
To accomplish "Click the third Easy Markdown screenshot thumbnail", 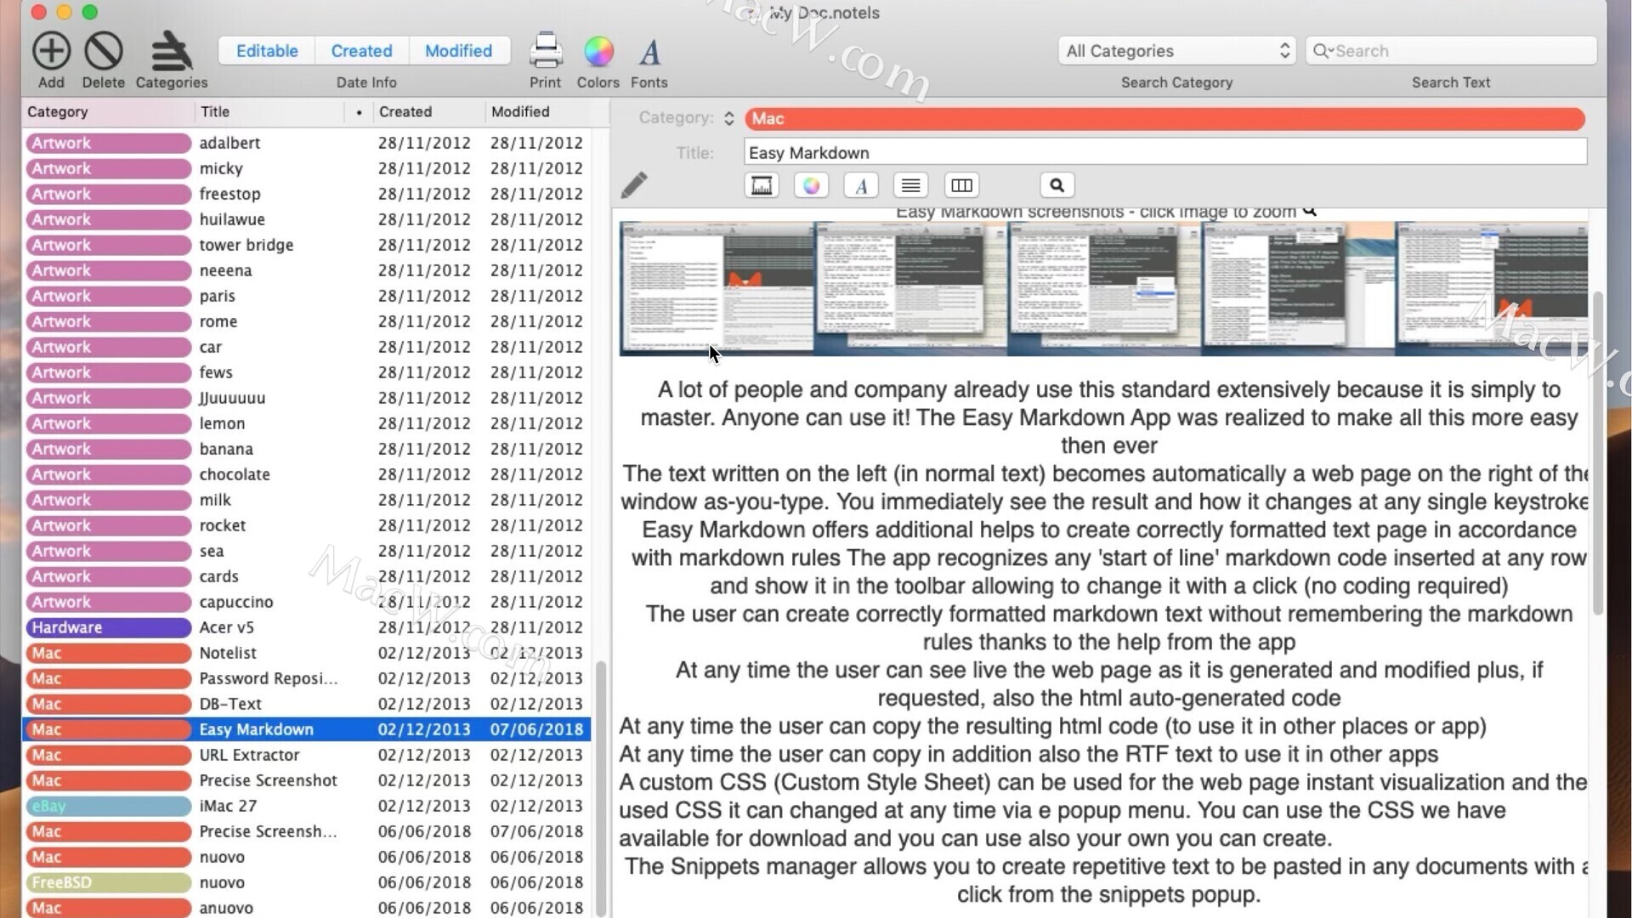I will 1104,288.
